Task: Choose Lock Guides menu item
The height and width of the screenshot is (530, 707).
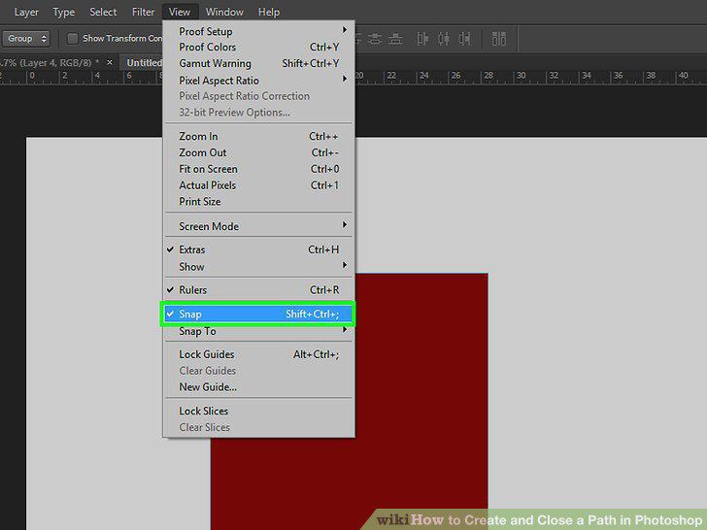Action: click(x=258, y=354)
